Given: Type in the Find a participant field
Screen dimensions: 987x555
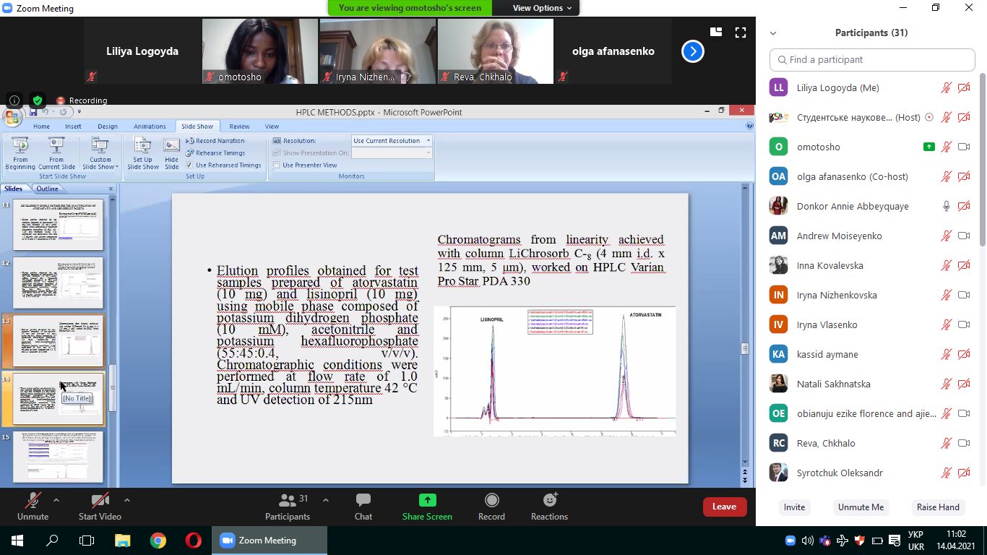Looking at the screenshot, I should click(872, 60).
